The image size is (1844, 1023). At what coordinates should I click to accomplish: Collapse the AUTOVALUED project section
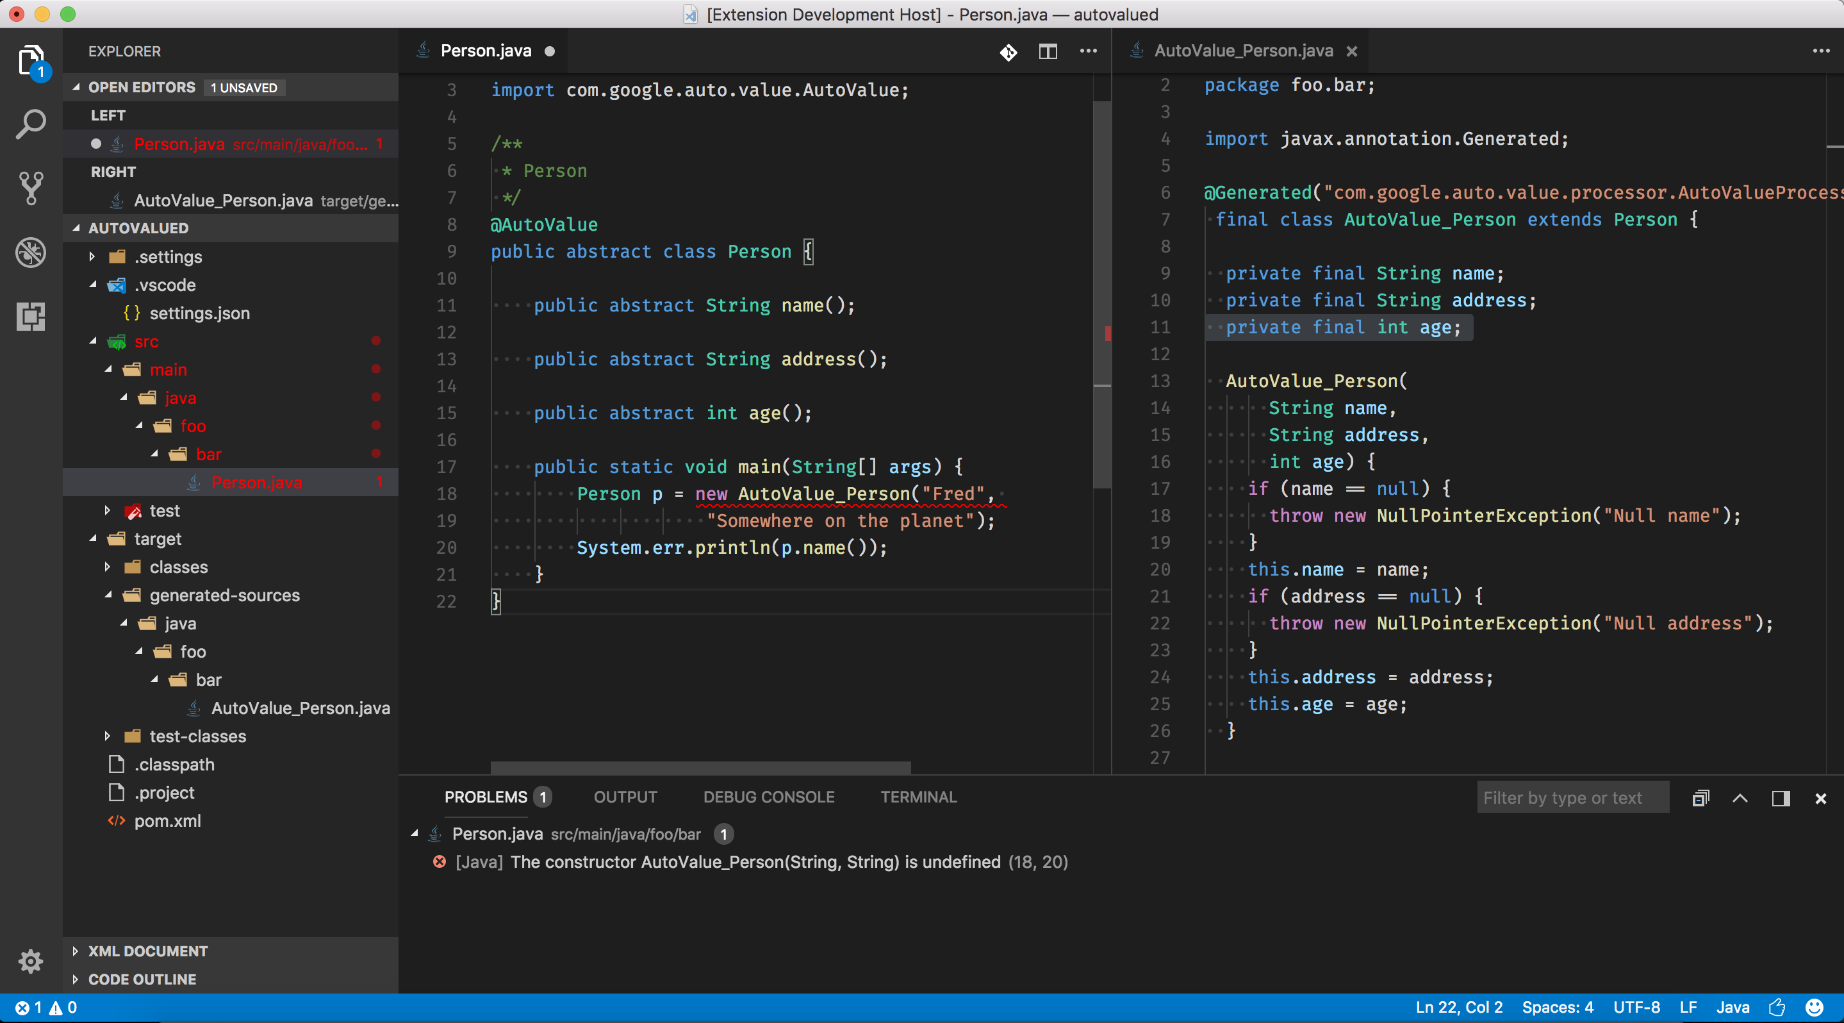click(76, 228)
